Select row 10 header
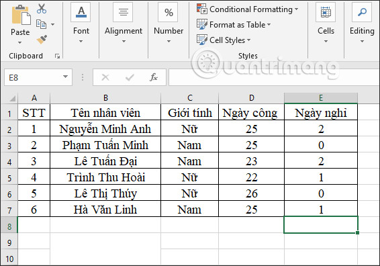This screenshot has width=380, height=266. click(x=9, y=258)
